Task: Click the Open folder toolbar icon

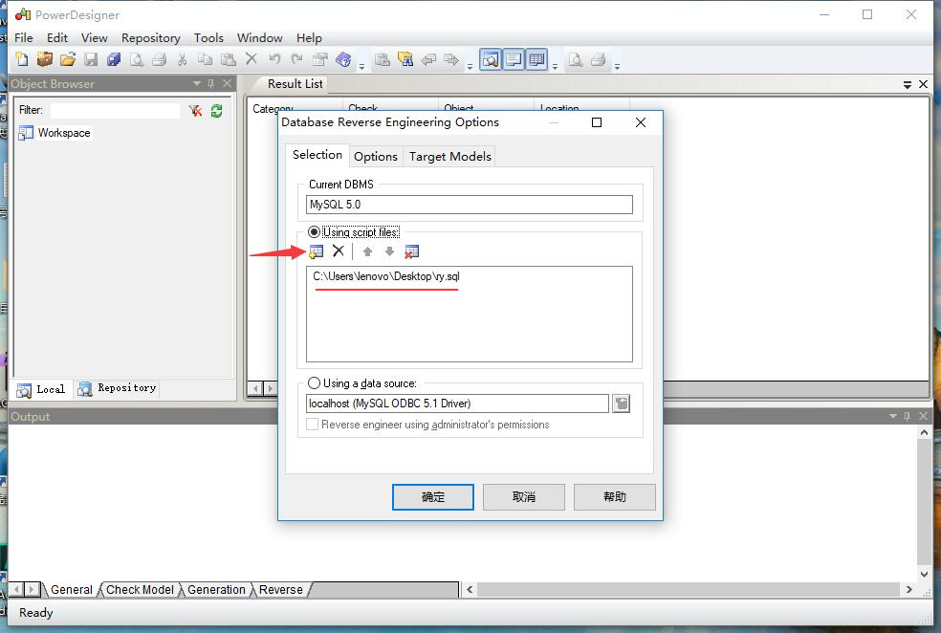Action: [68, 59]
